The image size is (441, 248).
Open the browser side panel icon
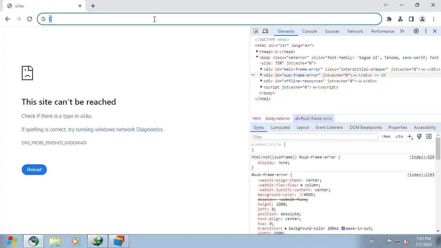click(x=411, y=19)
